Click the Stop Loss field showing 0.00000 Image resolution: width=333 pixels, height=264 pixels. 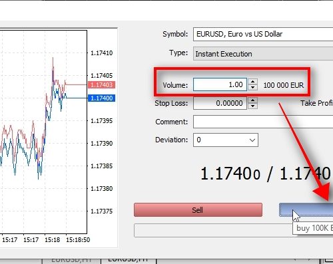coord(220,103)
